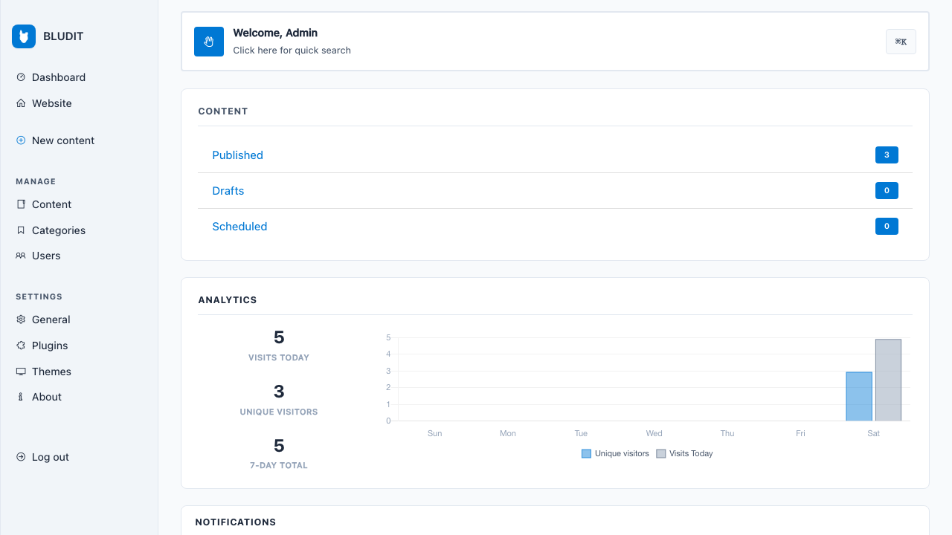Click the Drafts count badge 0

point(887,191)
